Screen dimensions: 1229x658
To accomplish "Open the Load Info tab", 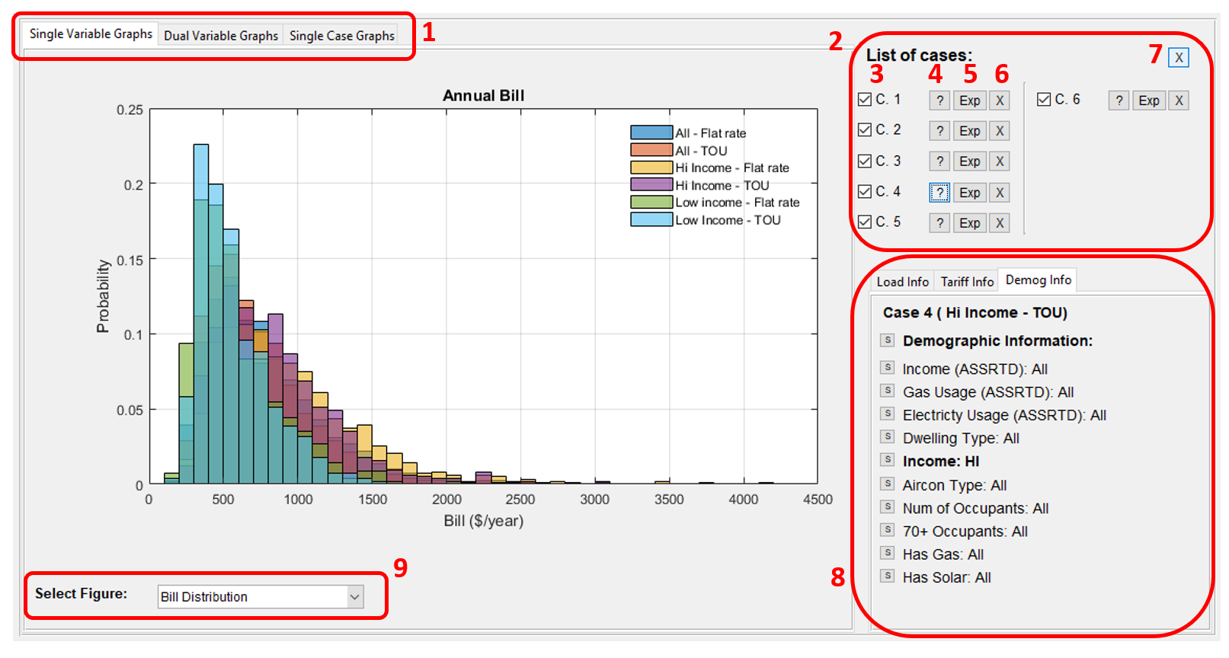I will 903,282.
